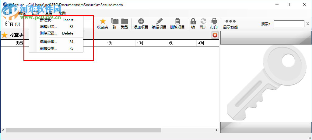Toggle 显示敏感 show sensitive dots icon

tap(230, 21)
